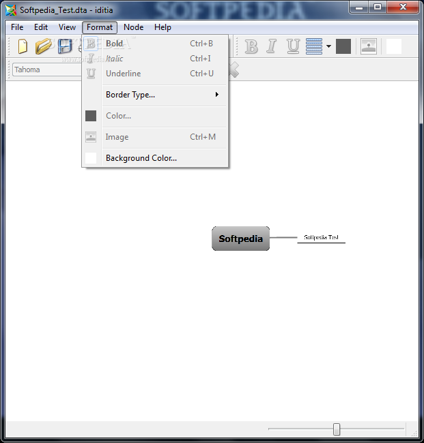Click the toolbar white background color swatch
The width and height of the screenshot is (424, 443).
394,46
